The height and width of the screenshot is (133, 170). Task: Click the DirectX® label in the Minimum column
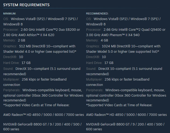coord(10,57)
